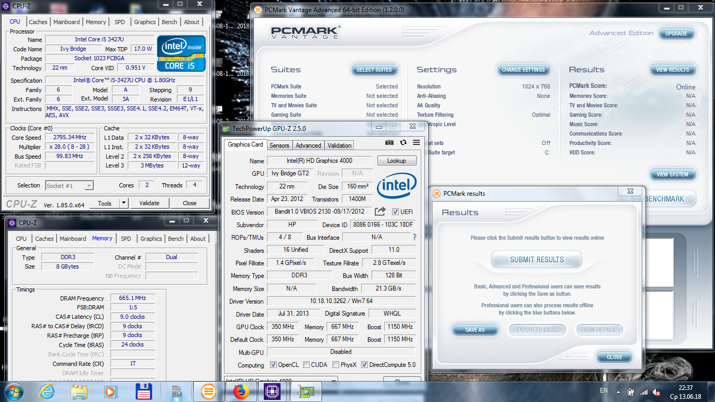Toggle the OpenCL checkbox
The height and width of the screenshot is (402, 715).
click(273, 365)
